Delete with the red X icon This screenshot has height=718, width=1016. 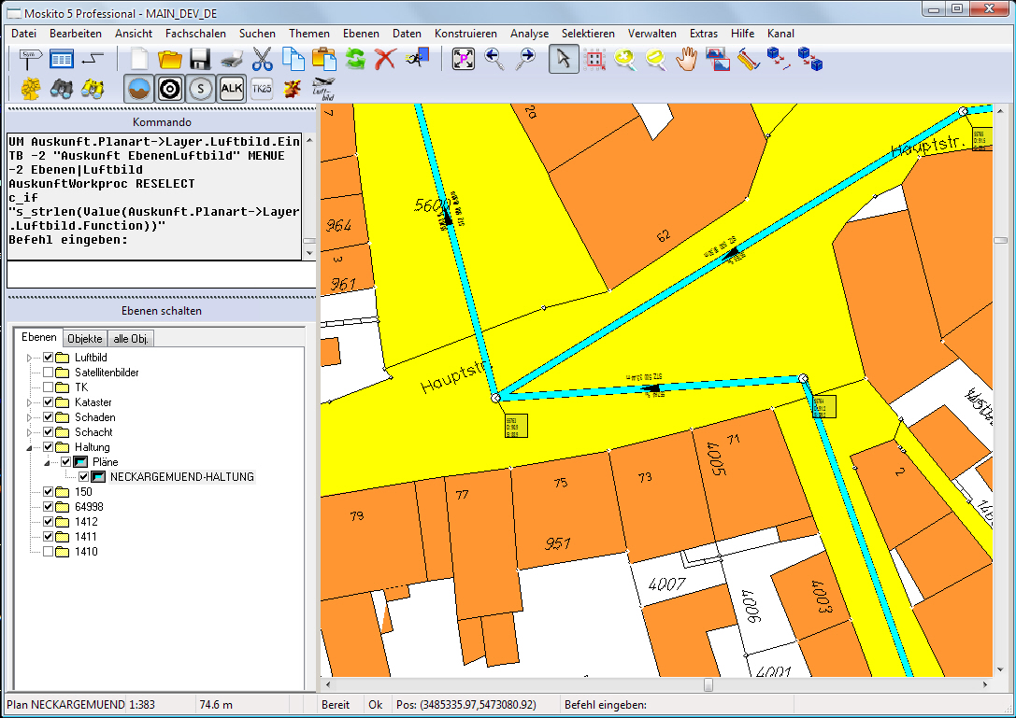385,60
